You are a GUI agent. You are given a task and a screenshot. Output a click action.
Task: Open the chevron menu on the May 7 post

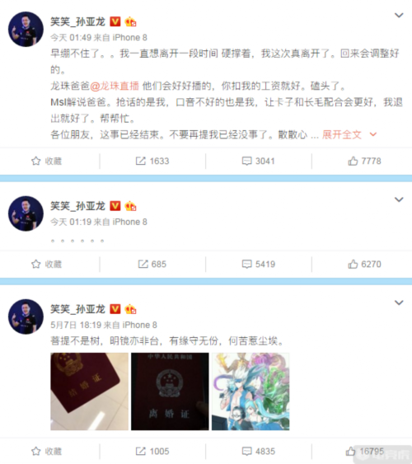point(399,302)
